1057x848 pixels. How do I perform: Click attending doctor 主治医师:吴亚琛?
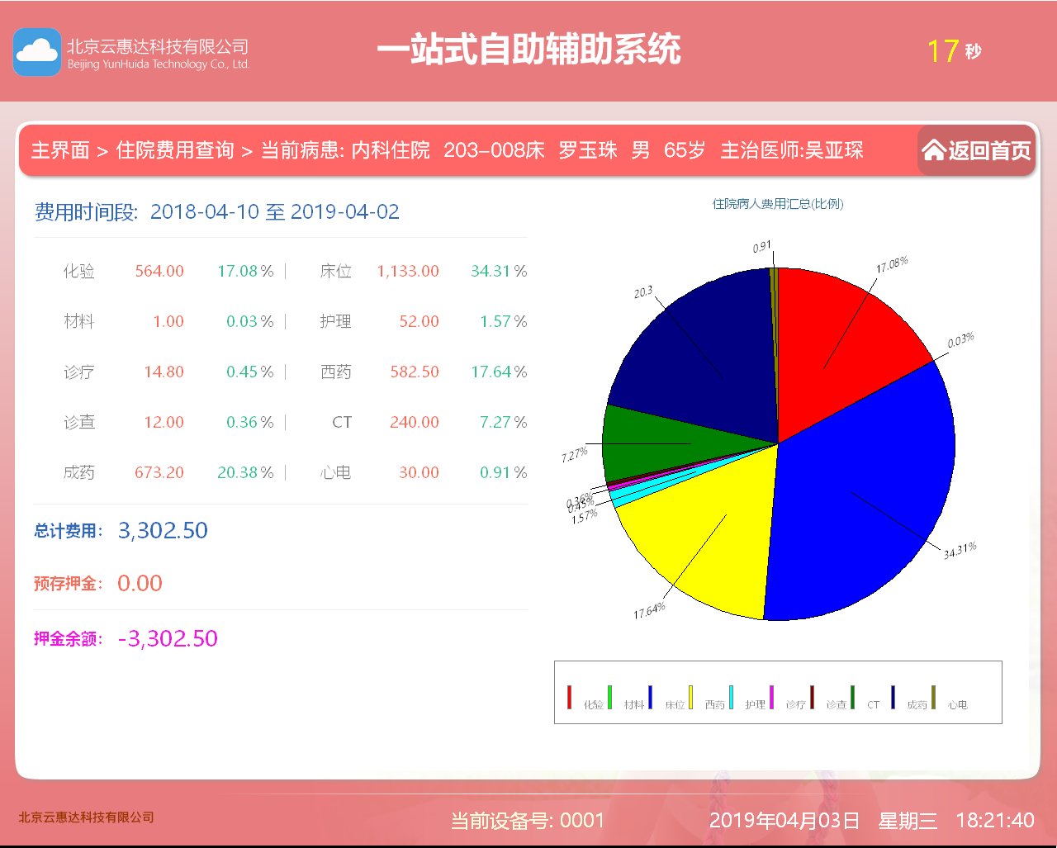click(792, 150)
